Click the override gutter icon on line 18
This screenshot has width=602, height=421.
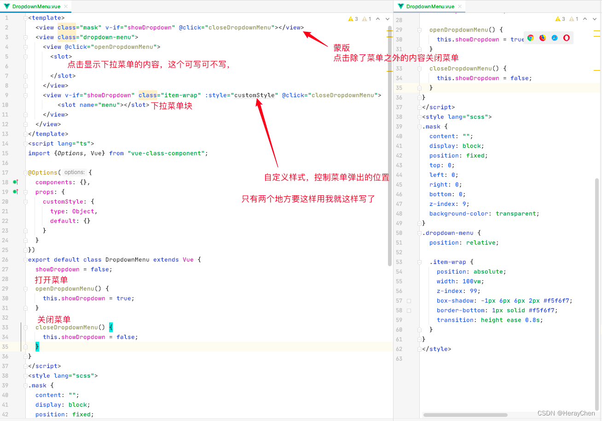[15, 182]
